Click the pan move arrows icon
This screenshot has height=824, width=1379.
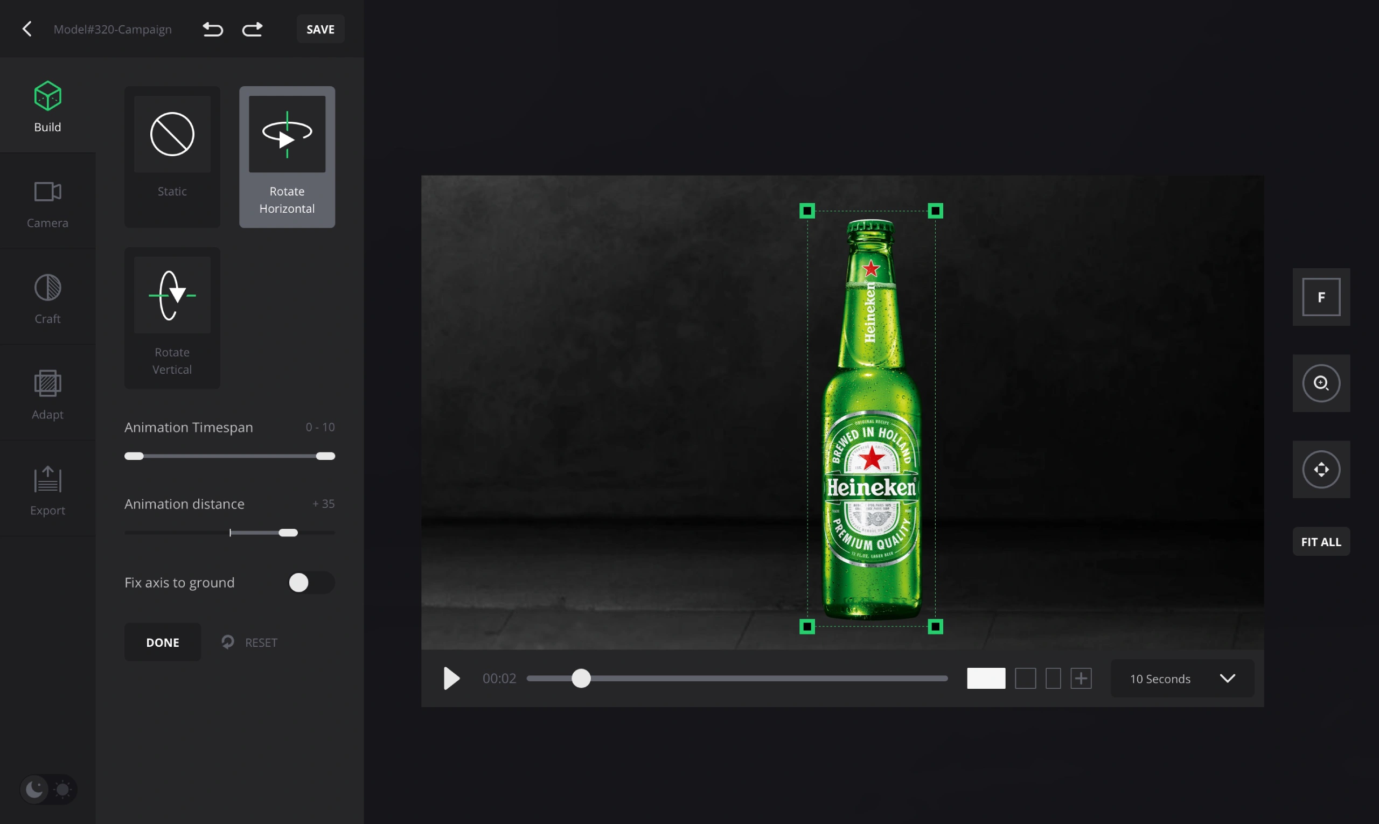(x=1321, y=469)
